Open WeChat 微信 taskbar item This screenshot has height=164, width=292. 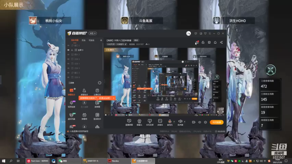[x=69, y=161]
